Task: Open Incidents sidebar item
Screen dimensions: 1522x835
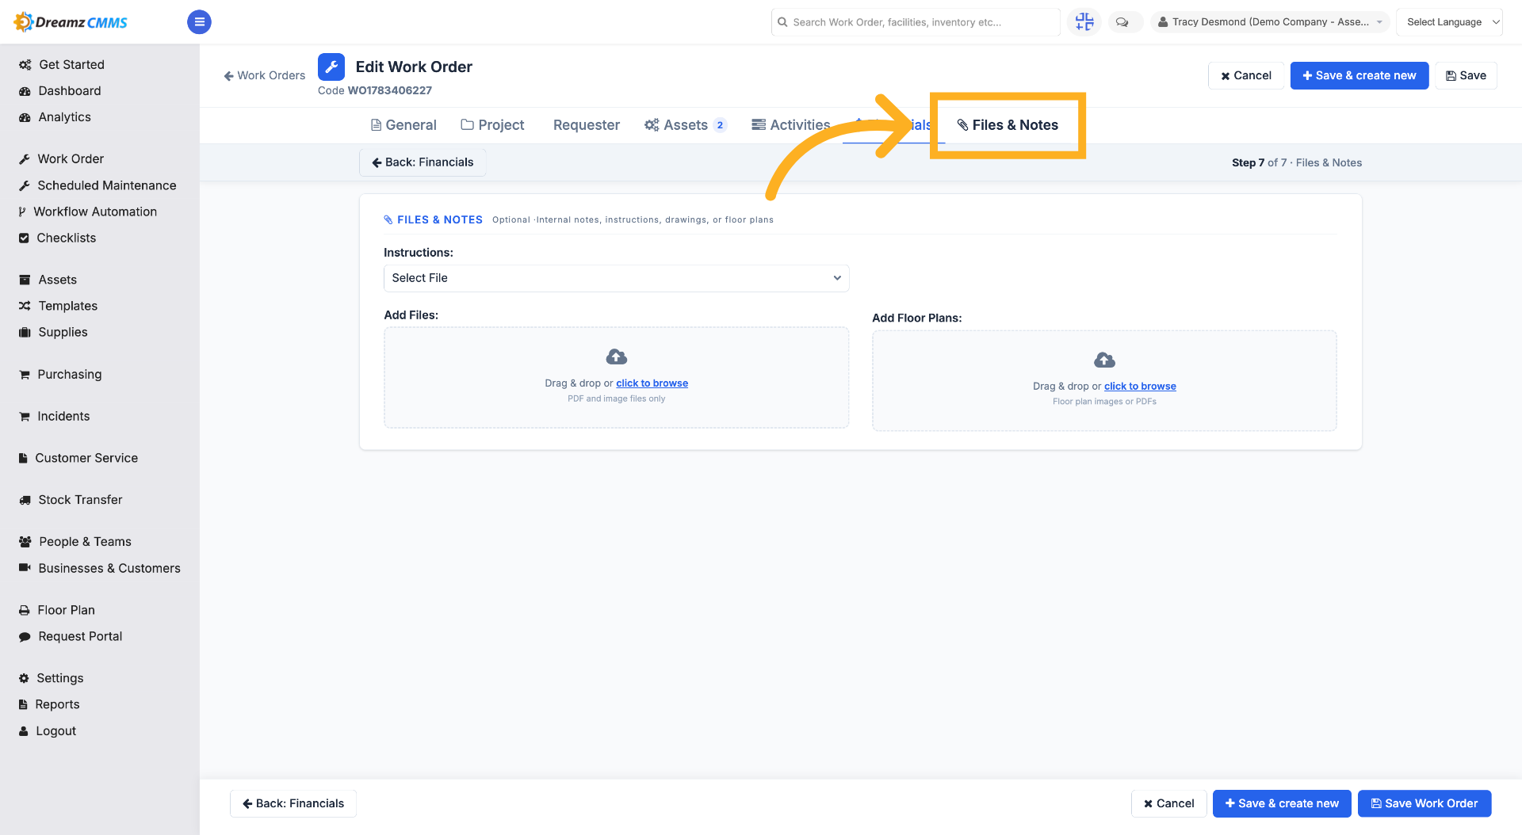Action: coord(54,416)
